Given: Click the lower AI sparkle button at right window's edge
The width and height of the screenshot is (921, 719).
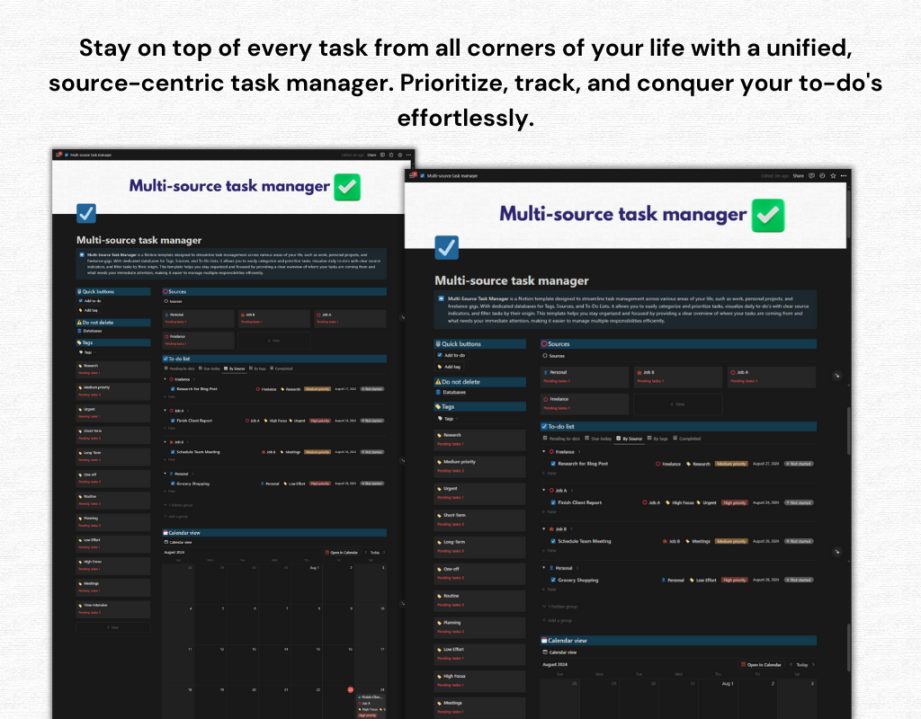Looking at the screenshot, I should click(x=837, y=552).
